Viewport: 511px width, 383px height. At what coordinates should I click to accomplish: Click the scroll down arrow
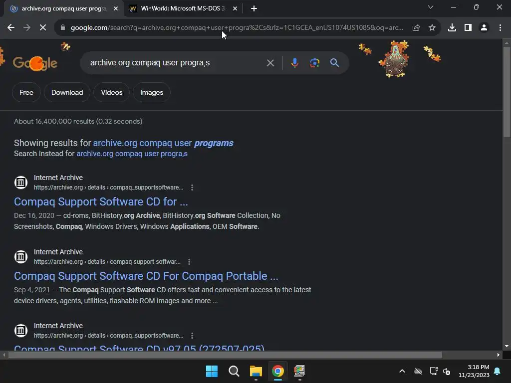(507, 346)
